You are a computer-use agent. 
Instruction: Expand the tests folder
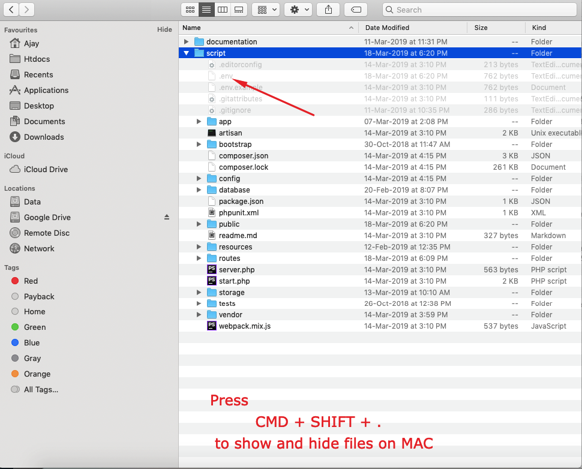pyautogui.click(x=199, y=303)
